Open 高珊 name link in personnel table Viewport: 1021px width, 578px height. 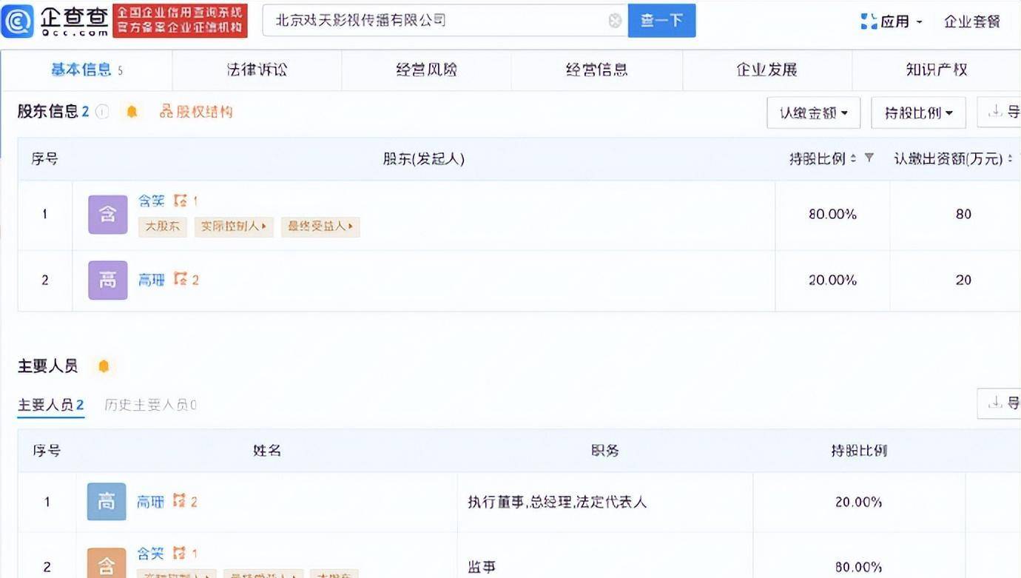click(150, 502)
